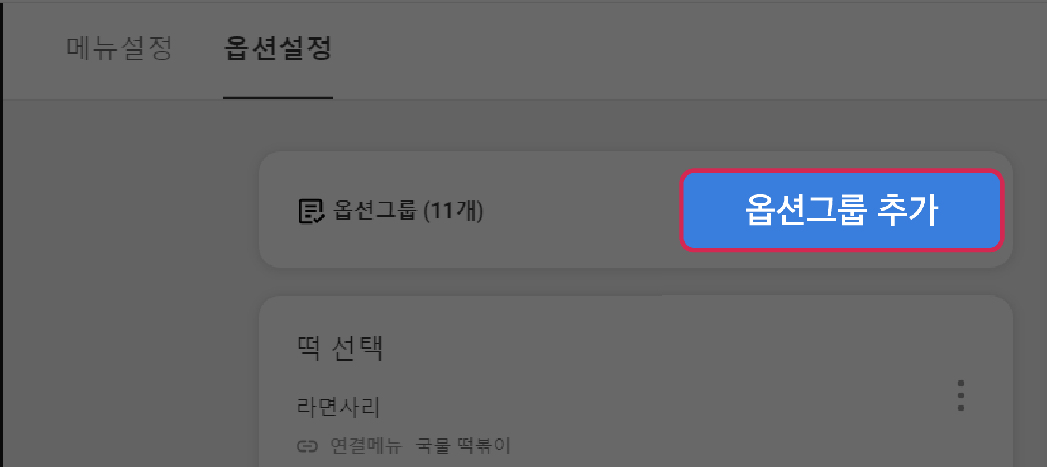Click the checklist icon beside 옵션그룹
Screen dimensions: 1047x467
pos(311,211)
